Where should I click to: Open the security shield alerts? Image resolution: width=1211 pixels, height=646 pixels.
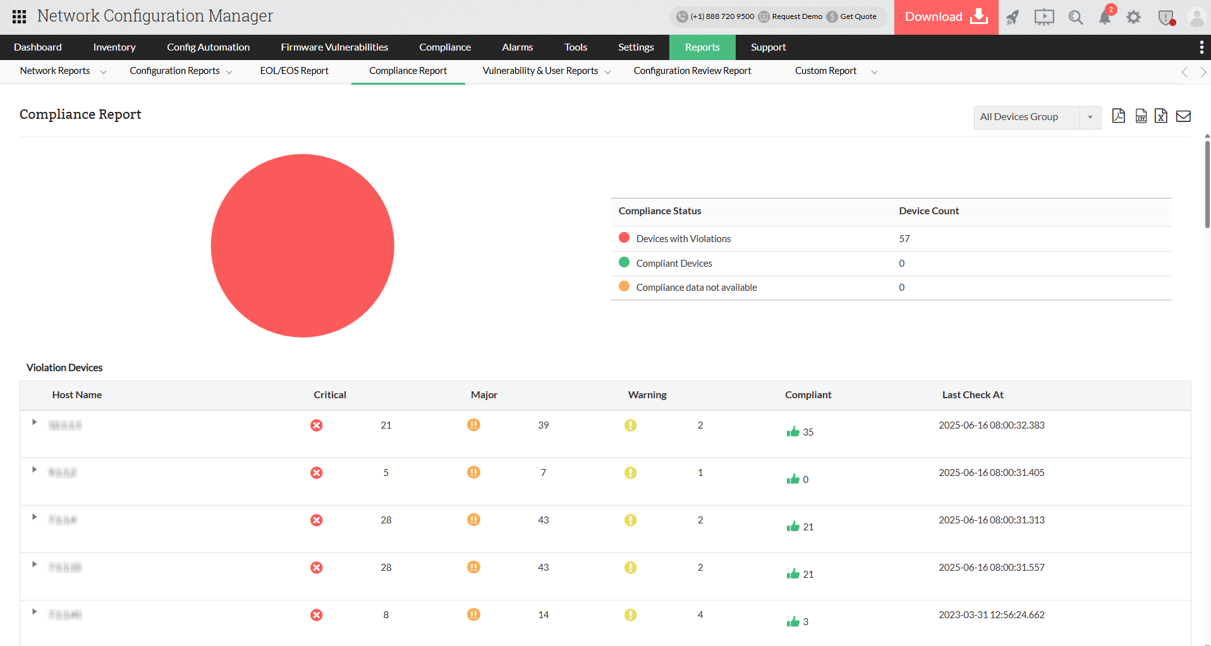pyautogui.click(x=1165, y=17)
